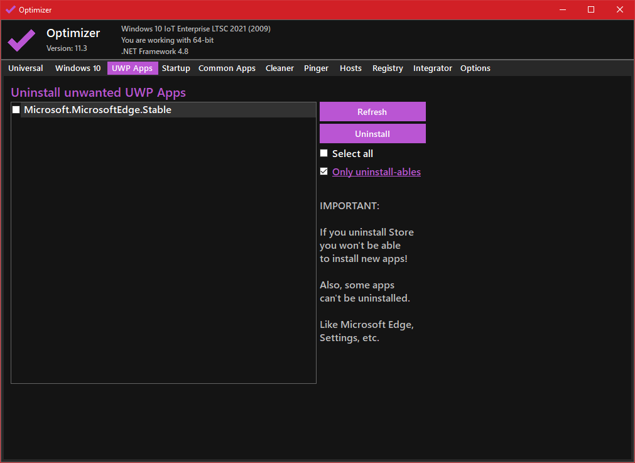635x463 pixels.
Task: Uncheck the Only uninstall-ables checkbox
Action: pos(324,172)
